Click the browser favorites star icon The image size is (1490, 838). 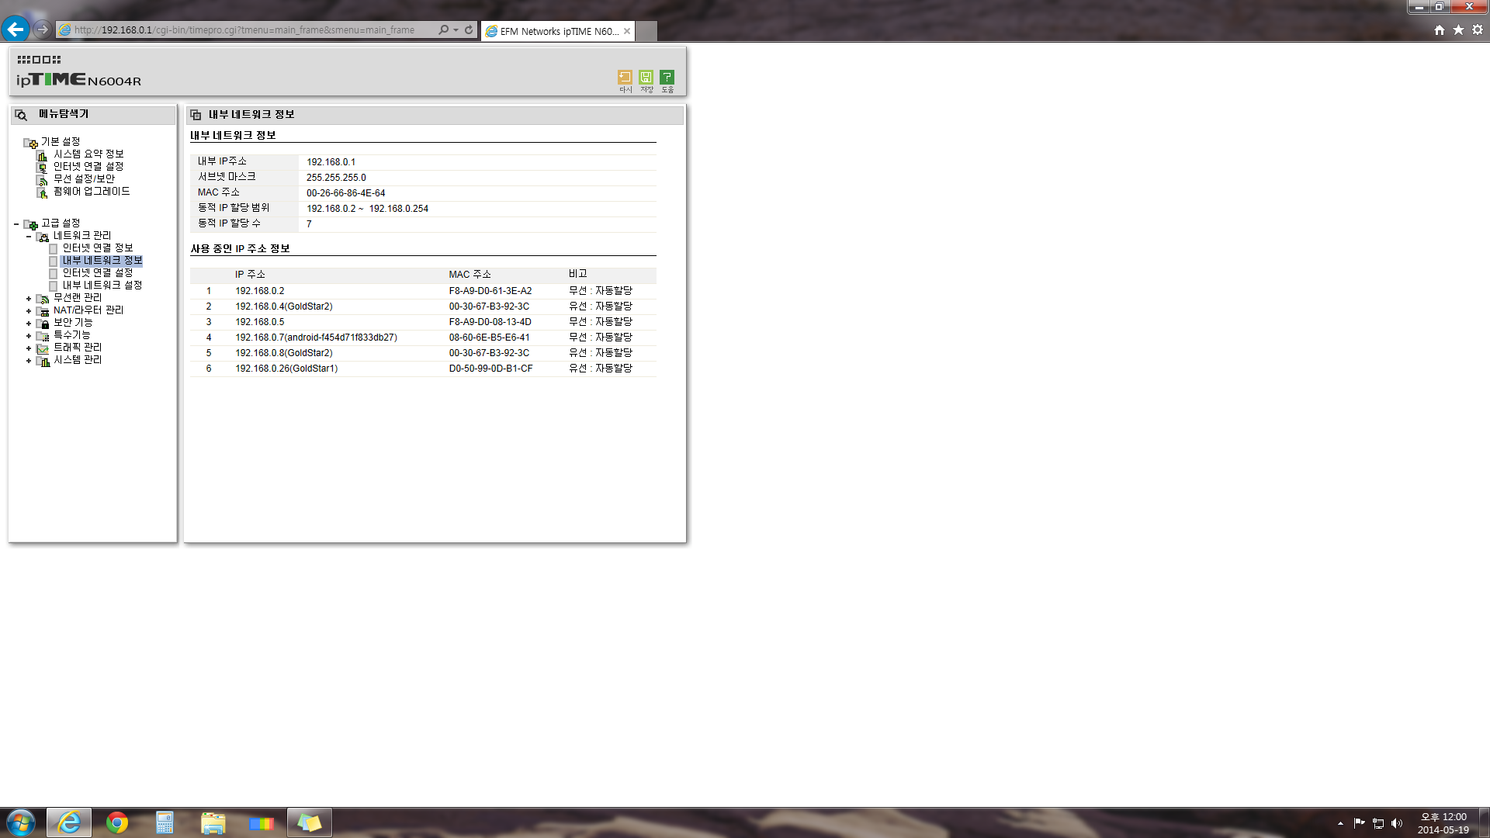[1458, 29]
